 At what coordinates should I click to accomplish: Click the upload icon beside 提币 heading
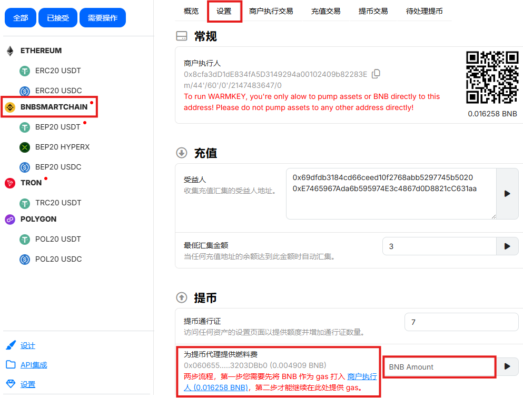(181, 297)
